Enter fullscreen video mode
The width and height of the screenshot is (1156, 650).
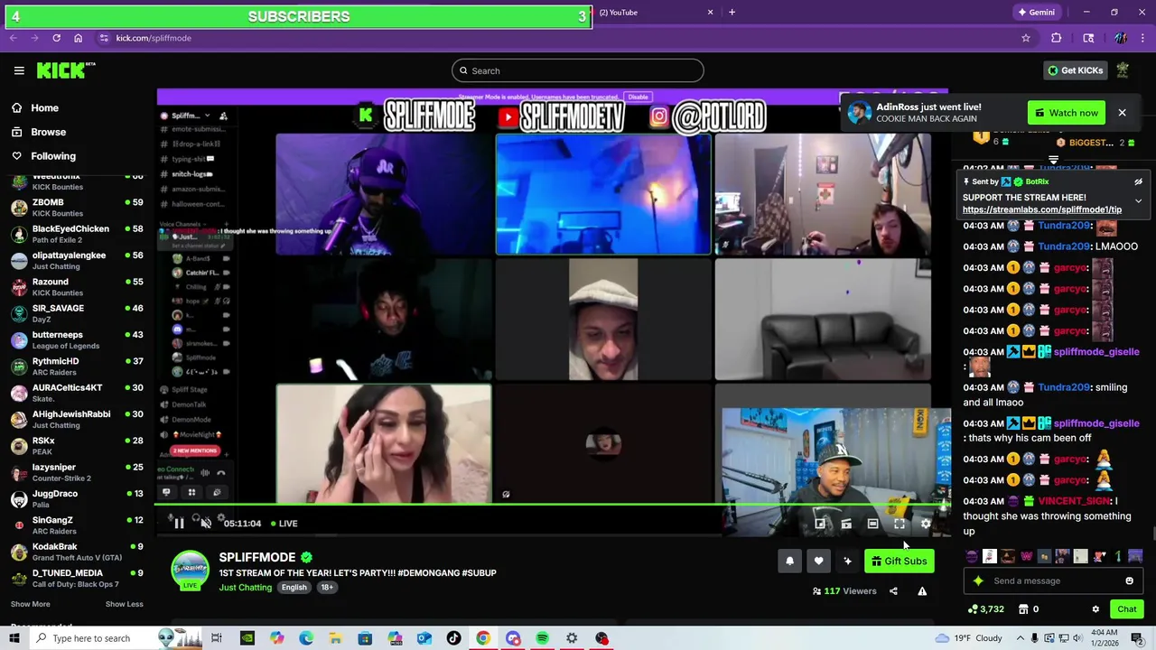click(900, 524)
